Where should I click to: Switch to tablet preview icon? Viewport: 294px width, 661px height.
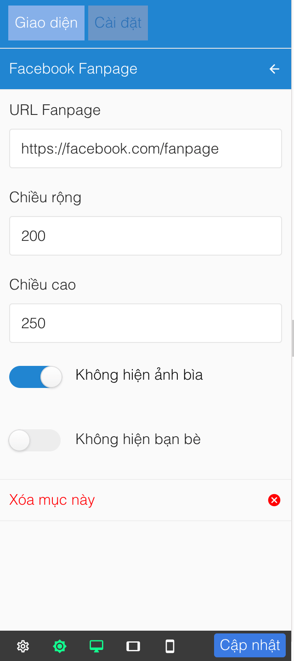(133, 646)
